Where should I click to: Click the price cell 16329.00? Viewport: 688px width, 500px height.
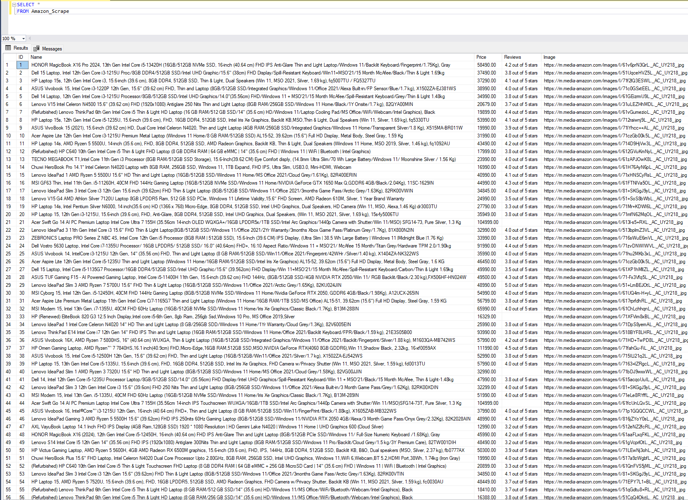[x=488, y=317]
